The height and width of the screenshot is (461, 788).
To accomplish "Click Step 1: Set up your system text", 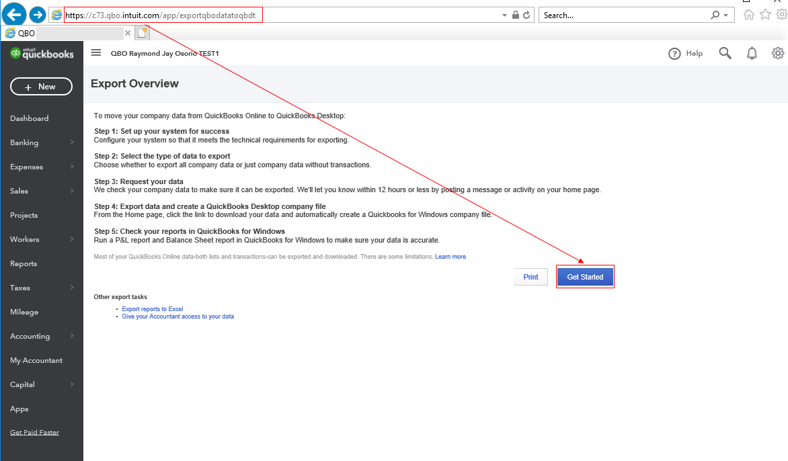I will click(x=162, y=131).
